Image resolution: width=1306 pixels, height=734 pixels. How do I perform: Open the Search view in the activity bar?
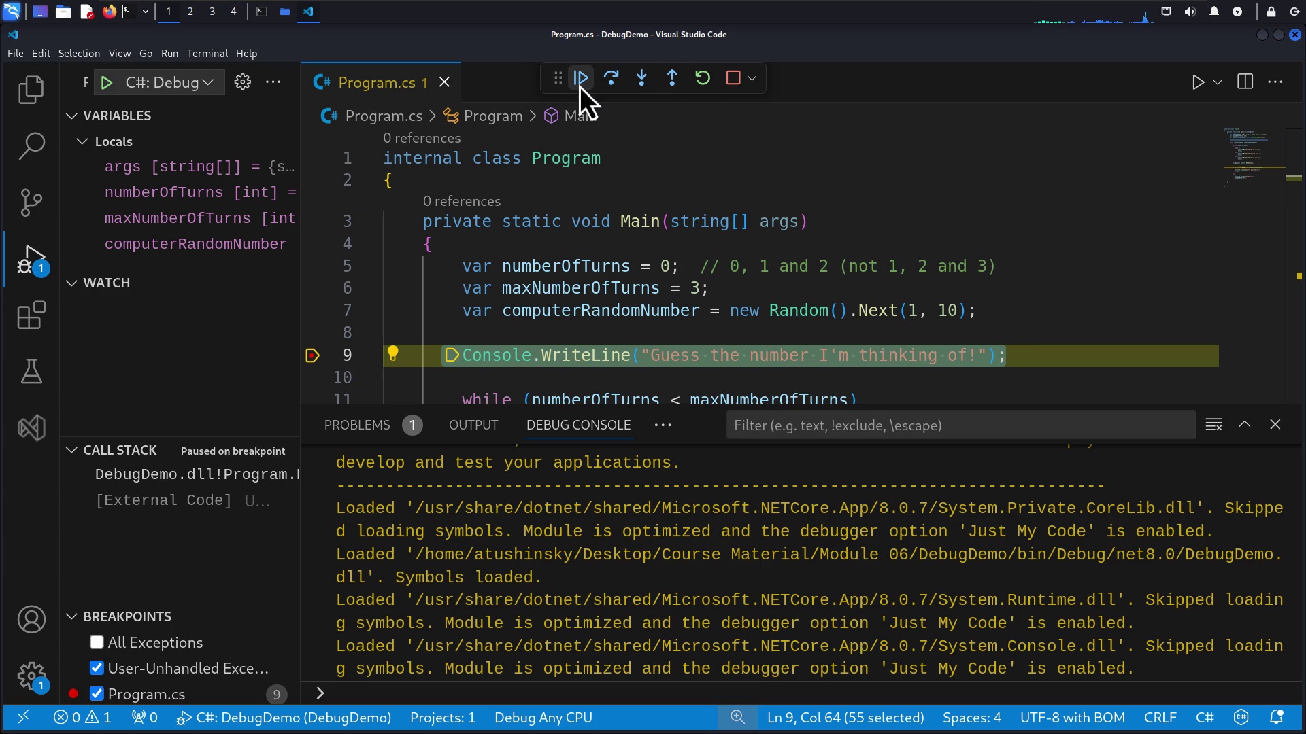tap(31, 145)
